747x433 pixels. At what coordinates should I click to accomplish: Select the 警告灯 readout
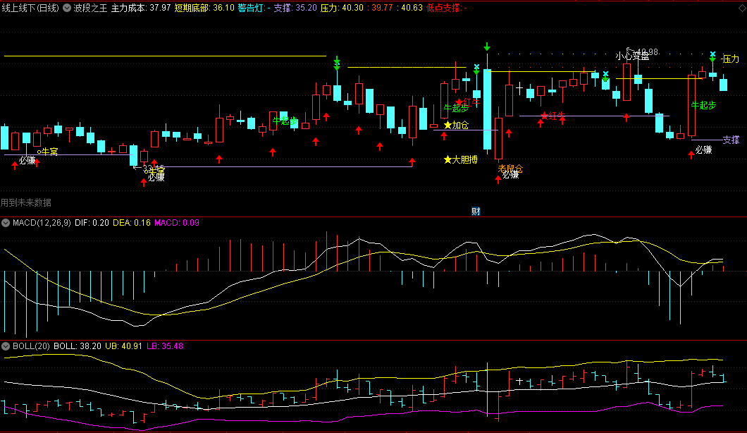pyautogui.click(x=254, y=8)
